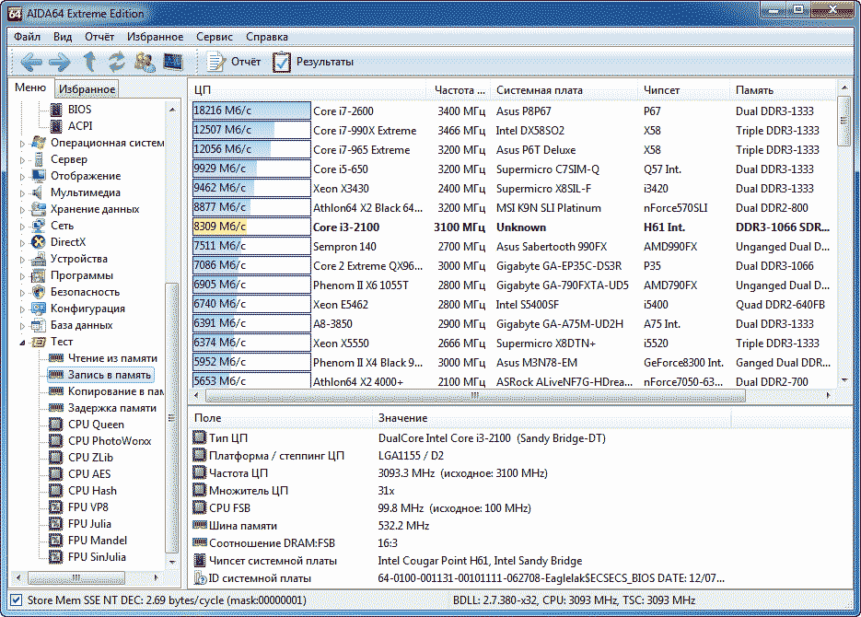Click the Чтение из памяти memory icon
861x617 pixels.
pos(55,358)
